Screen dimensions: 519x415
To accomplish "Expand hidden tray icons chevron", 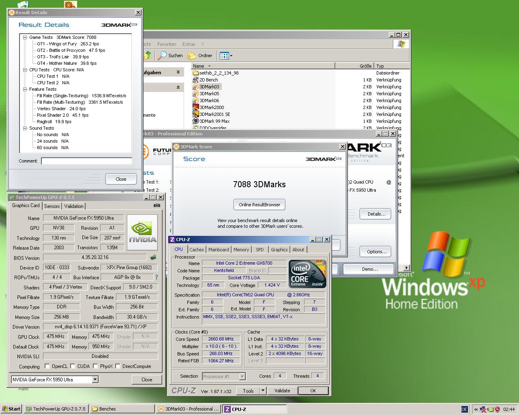I will point(476,409).
